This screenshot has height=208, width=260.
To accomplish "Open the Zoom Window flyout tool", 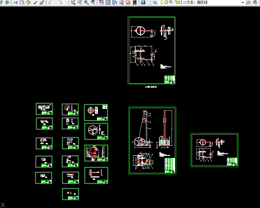I will pyautogui.click(x=86, y=2).
